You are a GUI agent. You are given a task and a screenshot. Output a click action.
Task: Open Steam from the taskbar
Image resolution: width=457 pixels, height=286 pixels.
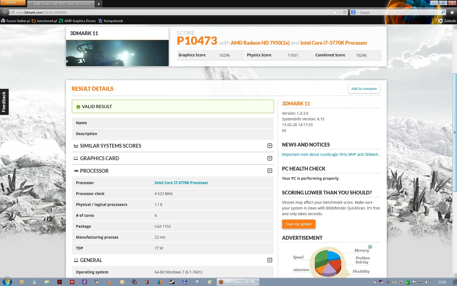172,282
